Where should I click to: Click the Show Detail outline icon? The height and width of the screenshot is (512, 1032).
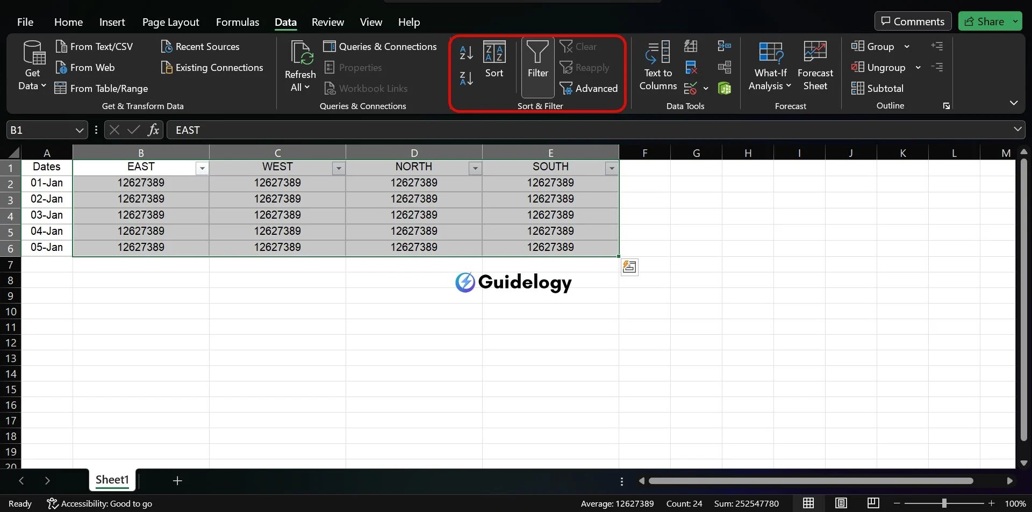point(937,46)
